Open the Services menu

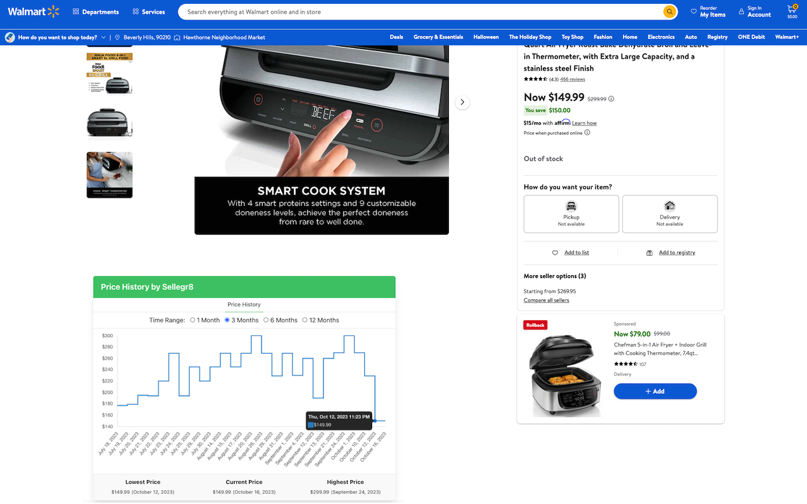pos(149,12)
